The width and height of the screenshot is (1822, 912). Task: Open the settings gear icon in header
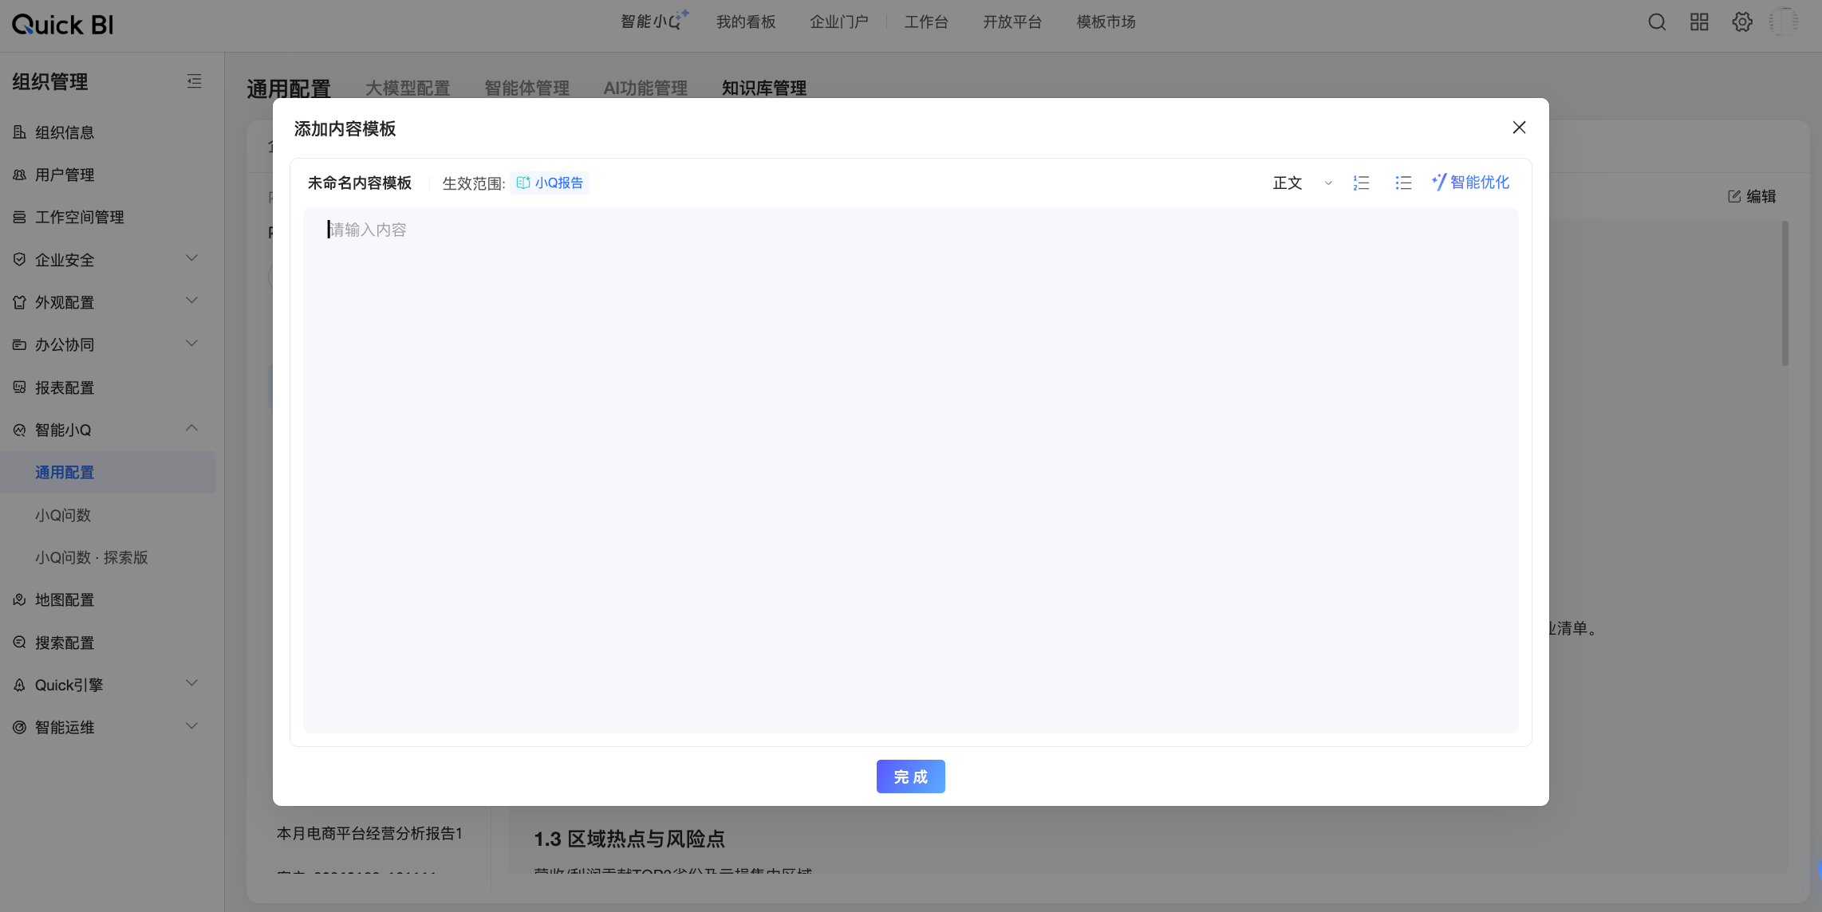pyautogui.click(x=1742, y=22)
